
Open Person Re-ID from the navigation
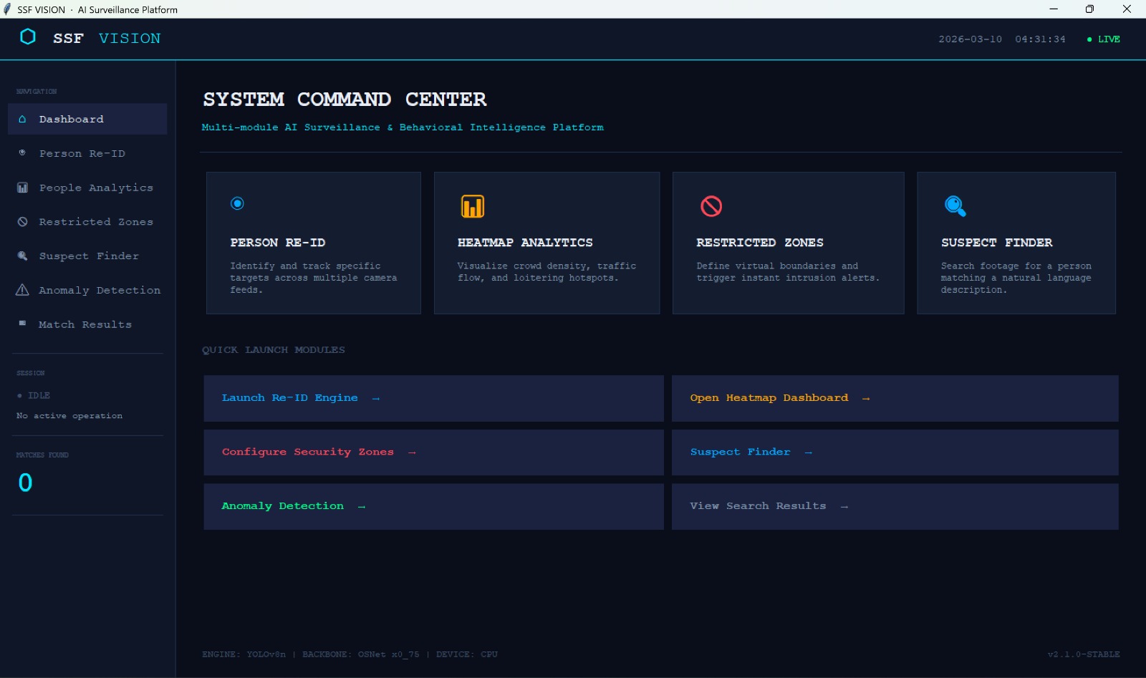click(x=82, y=154)
